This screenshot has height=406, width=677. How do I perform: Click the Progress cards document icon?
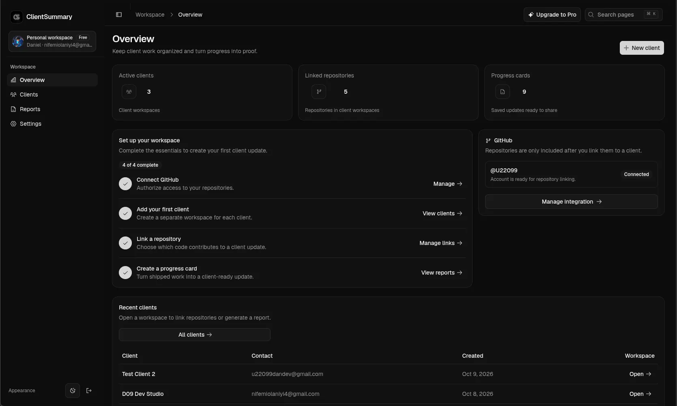click(503, 92)
